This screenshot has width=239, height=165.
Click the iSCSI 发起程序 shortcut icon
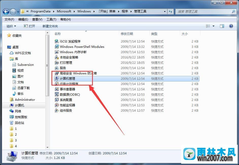click(x=57, y=41)
